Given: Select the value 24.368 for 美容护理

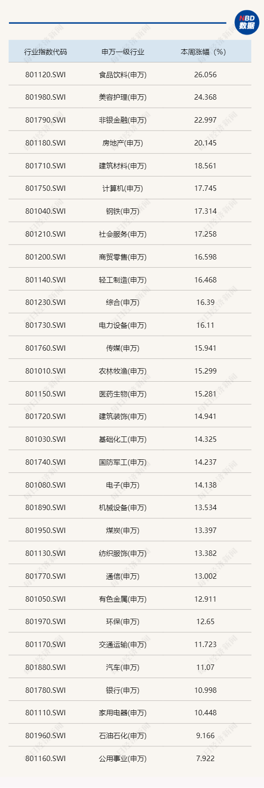Looking at the screenshot, I should (x=205, y=97).
